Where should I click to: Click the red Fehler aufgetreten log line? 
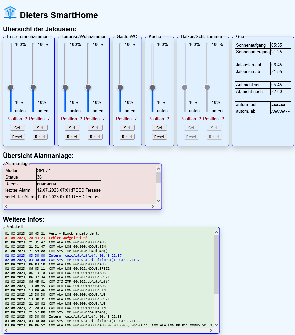[46, 238]
